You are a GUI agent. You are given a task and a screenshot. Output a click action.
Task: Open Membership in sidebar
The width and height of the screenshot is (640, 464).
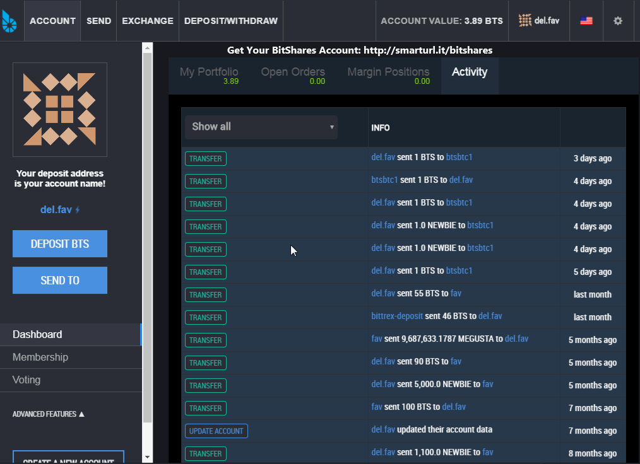(x=71, y=357)
